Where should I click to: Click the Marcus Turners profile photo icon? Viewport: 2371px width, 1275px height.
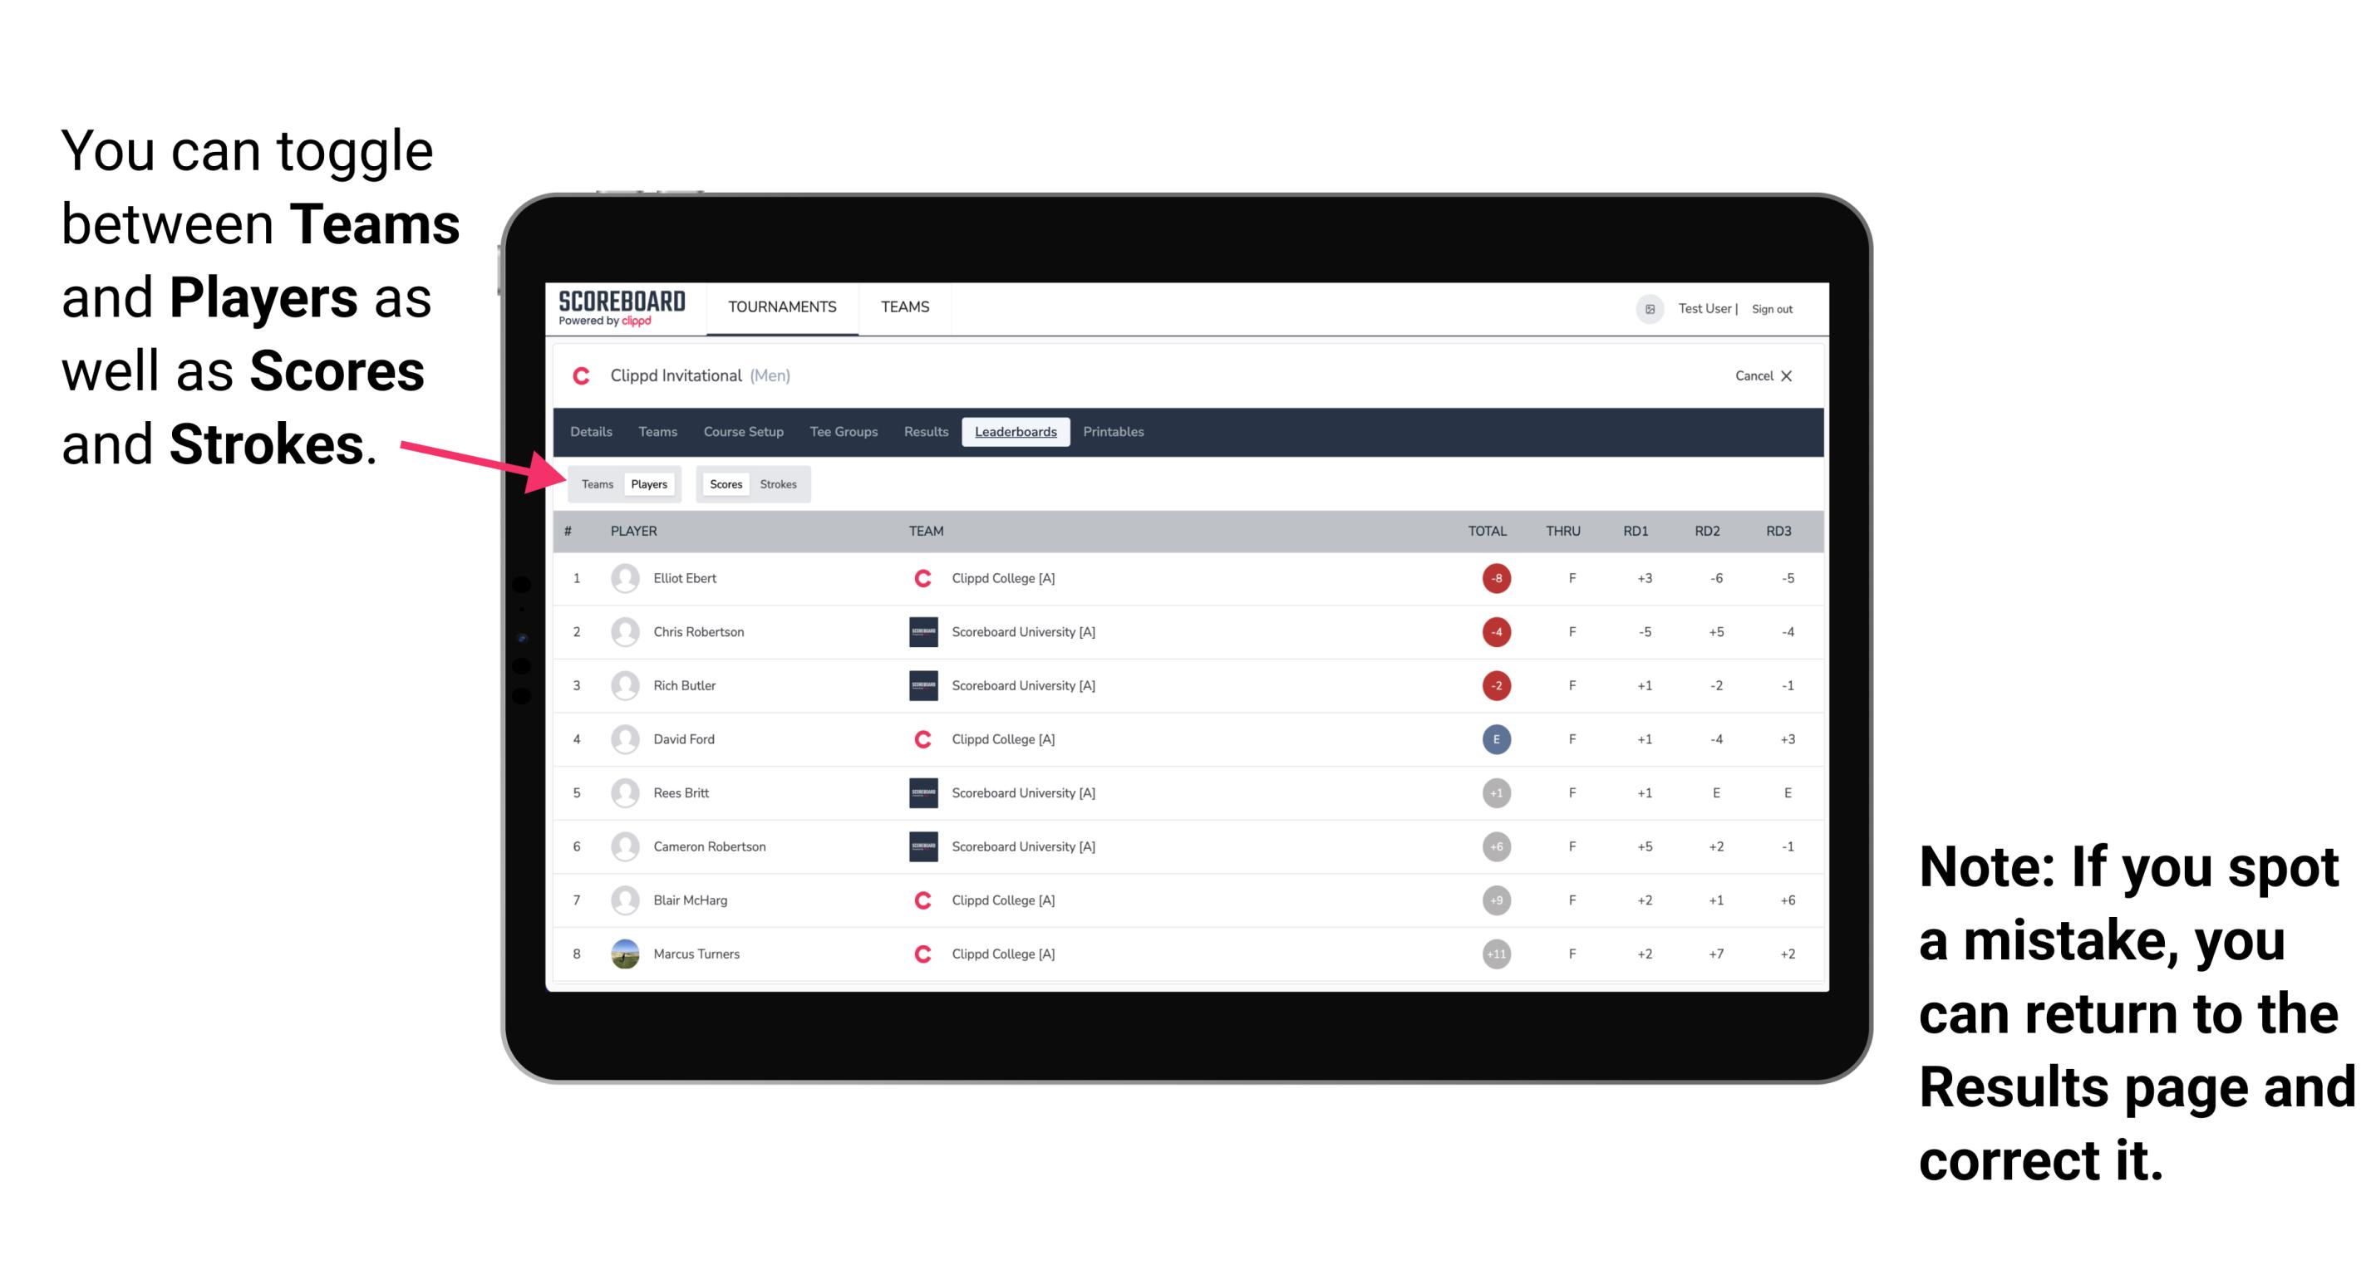tap(625, 953)
